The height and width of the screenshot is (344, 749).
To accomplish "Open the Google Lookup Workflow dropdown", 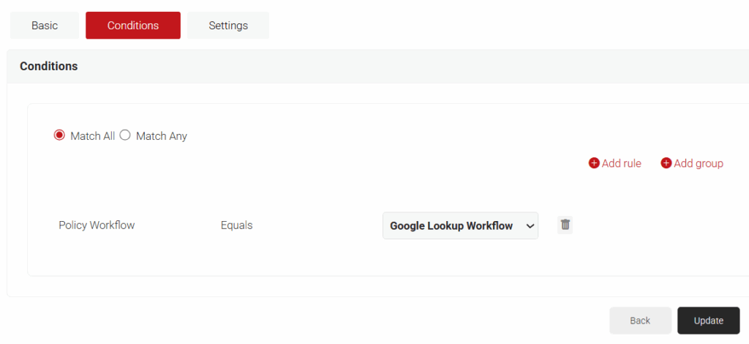I will [x=451, y=225].
